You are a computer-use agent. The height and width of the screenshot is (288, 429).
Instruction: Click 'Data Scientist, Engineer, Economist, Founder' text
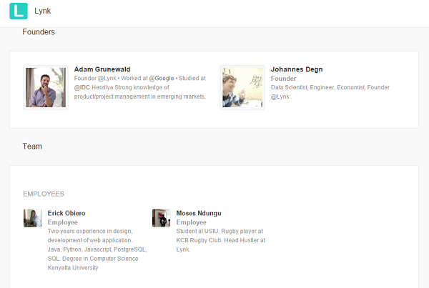click(x=330, y=87)
